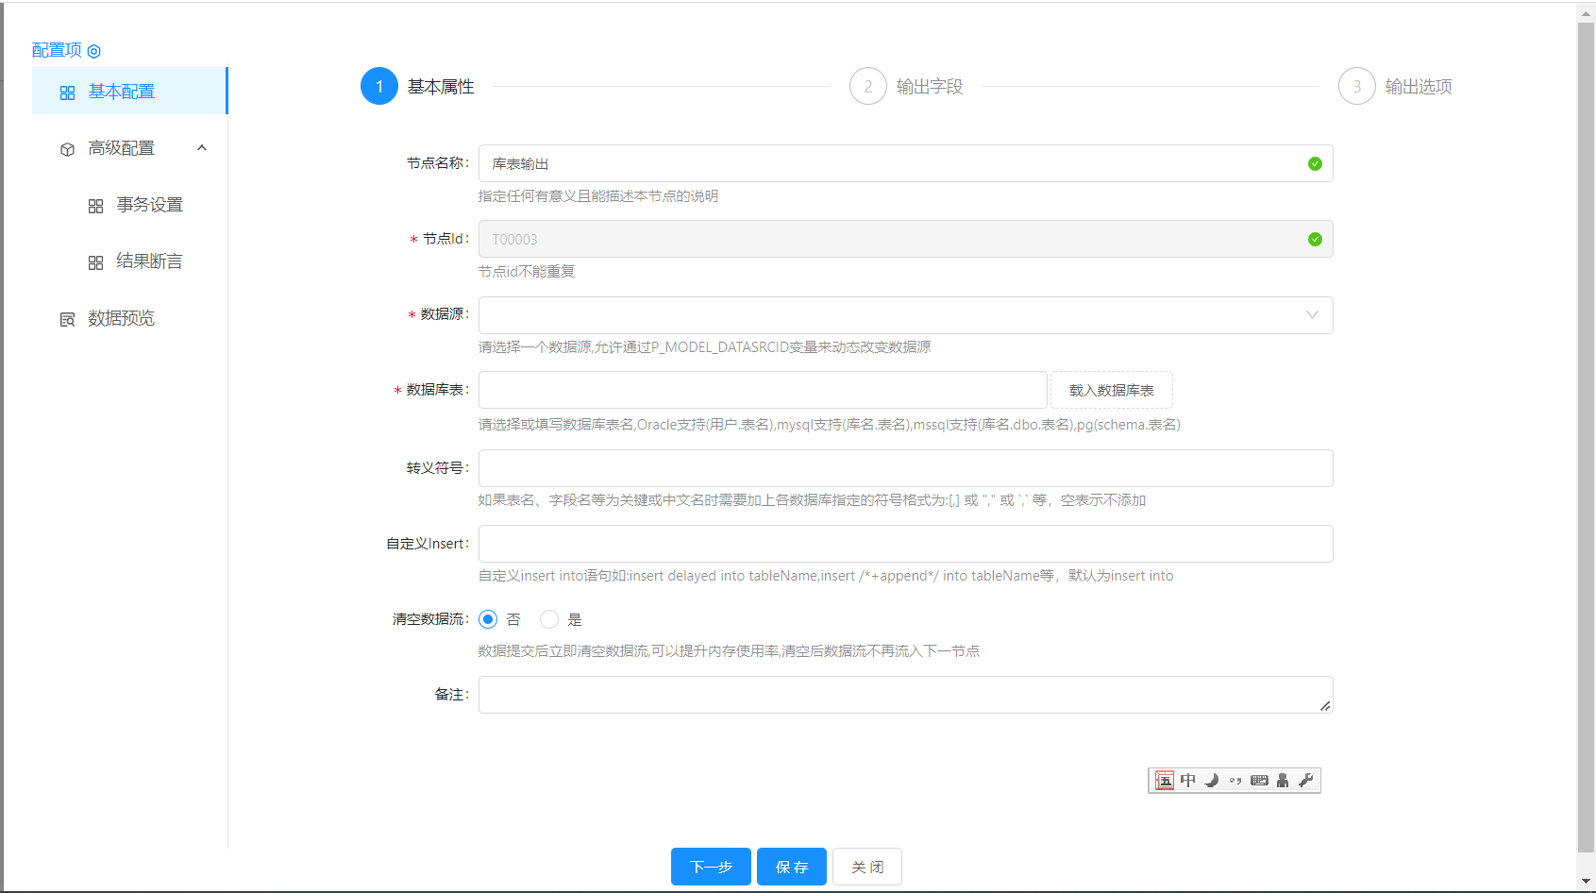Select 是 for 清空数据流
Image resolution: width=1596 pixels, height=893 pixels.
(x=549, y=619)
